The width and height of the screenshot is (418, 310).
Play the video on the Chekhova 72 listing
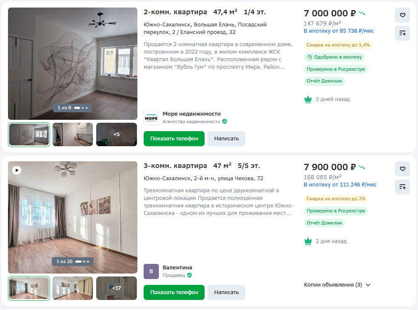pos(16,170)
